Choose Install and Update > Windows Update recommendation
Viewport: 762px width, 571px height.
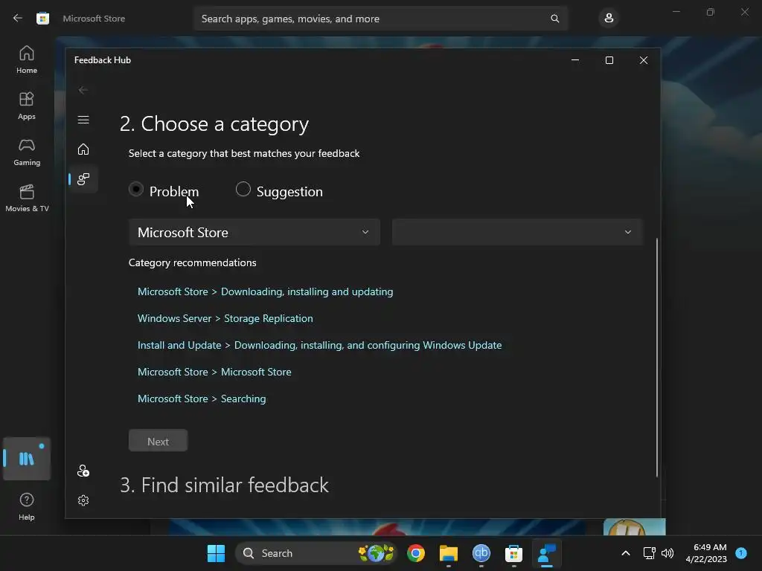point(319,345)
